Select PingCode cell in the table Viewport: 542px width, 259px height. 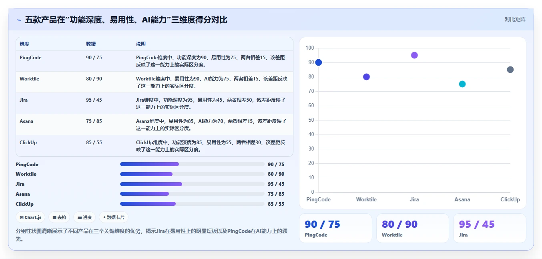[30, 58]
